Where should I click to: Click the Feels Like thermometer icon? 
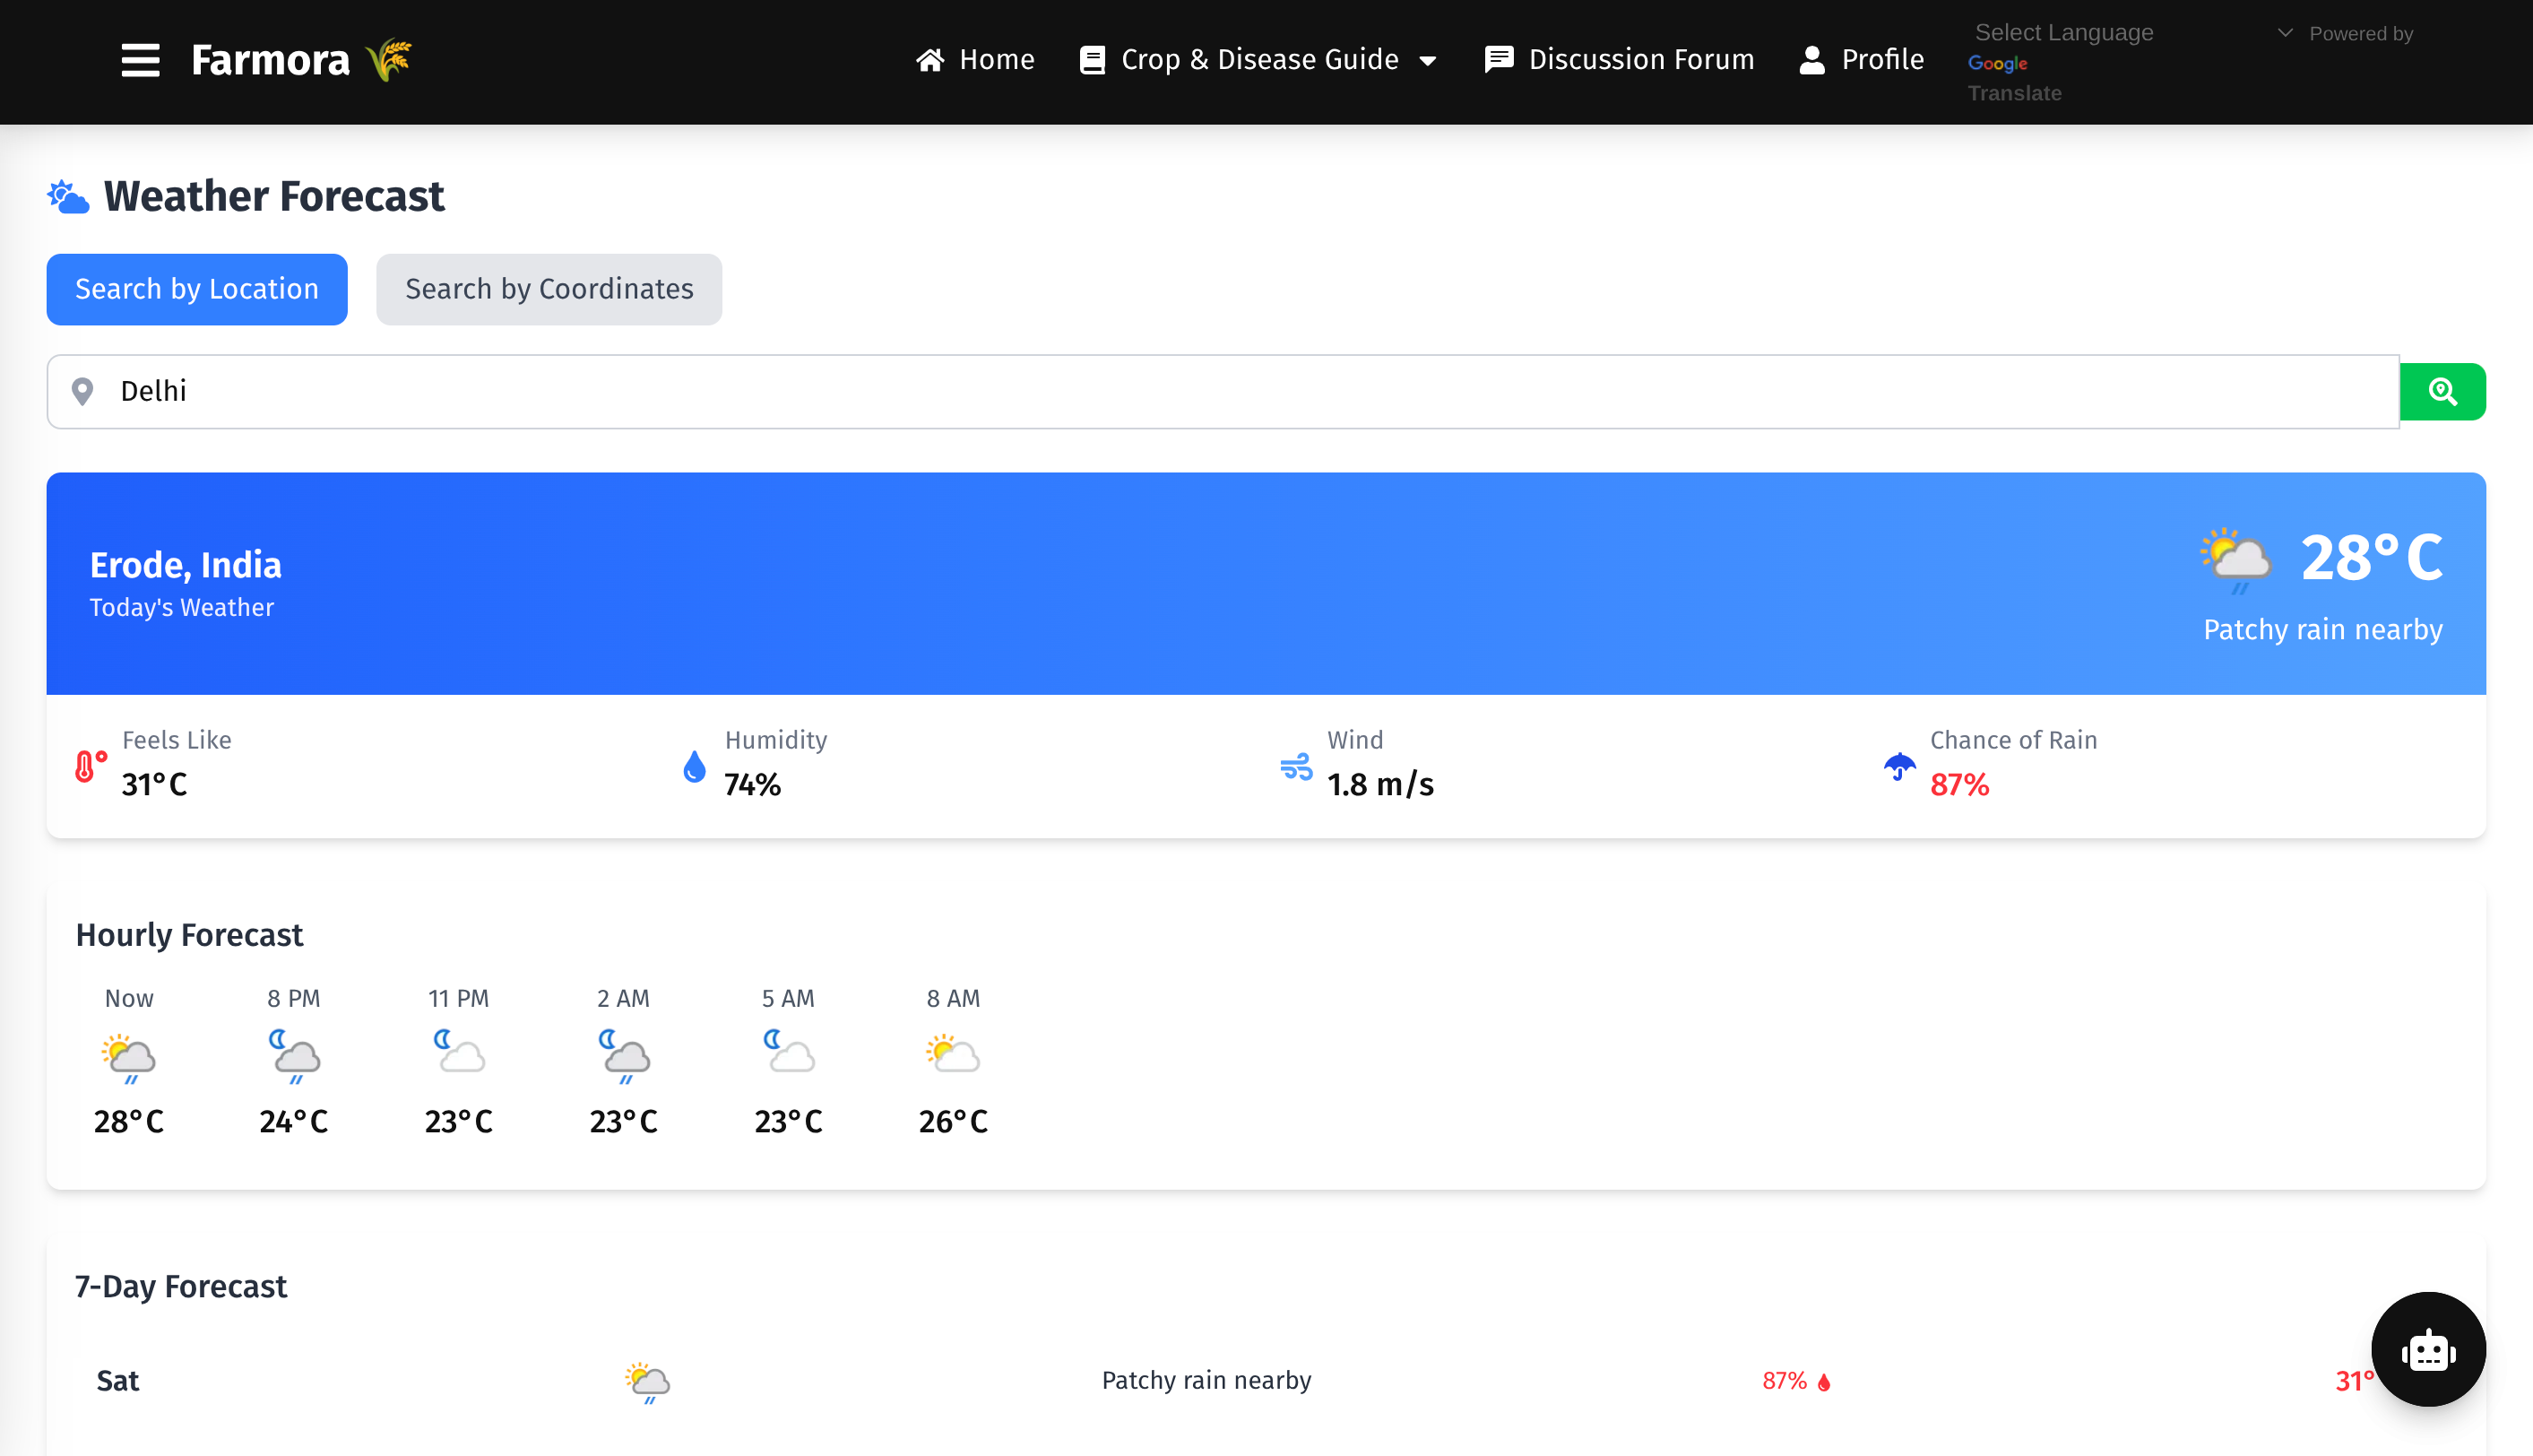[90, 767]
